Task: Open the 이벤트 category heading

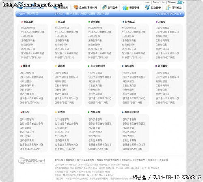Action: (61, 112)
